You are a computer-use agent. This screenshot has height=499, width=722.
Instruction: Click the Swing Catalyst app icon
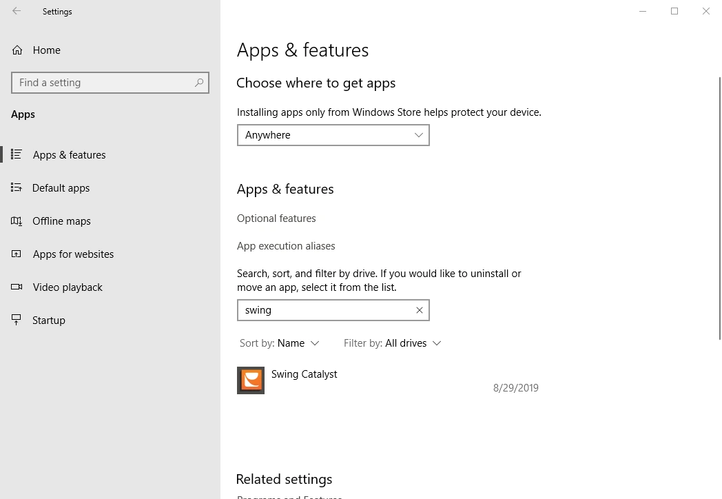[251, 380]
